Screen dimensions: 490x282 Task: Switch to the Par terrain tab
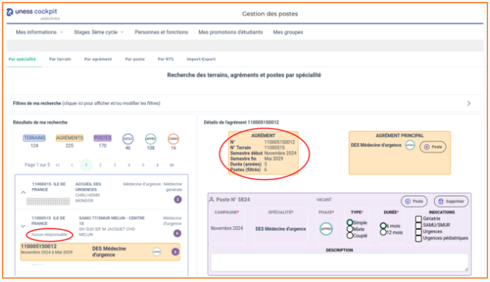click(x=60, y=59)
